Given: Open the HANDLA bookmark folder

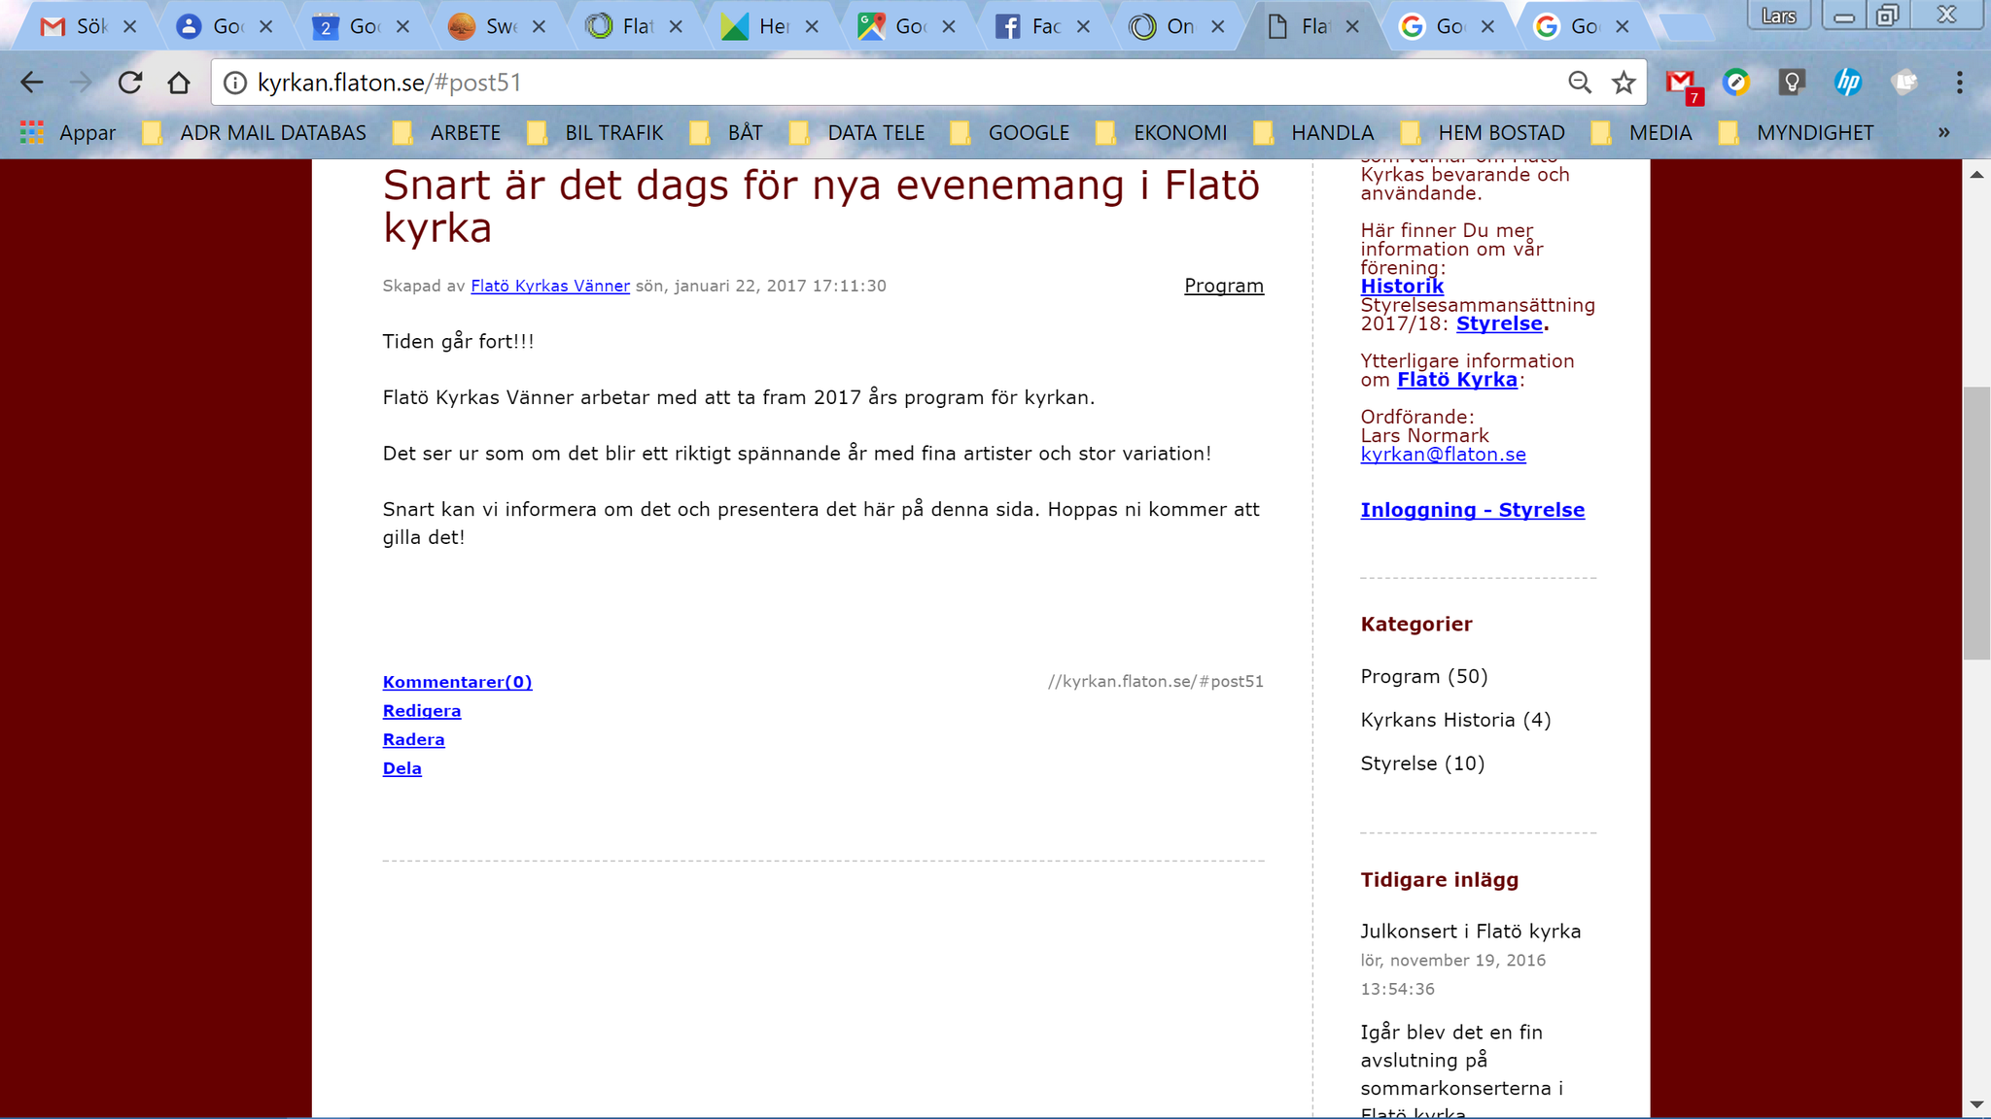Looking at the screenshot, I should pos(1314,133).
